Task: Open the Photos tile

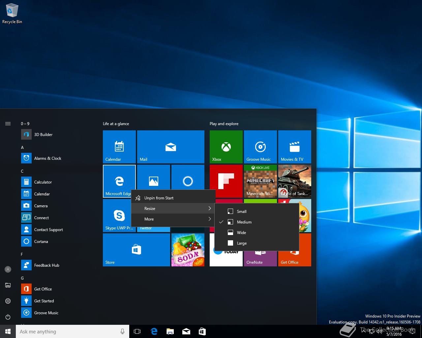Action: click(x=154, y=178)
